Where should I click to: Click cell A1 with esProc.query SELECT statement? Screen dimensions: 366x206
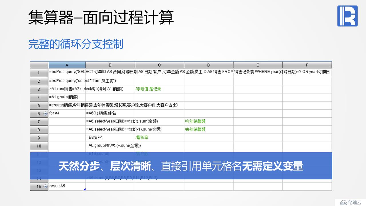point(67,73)
